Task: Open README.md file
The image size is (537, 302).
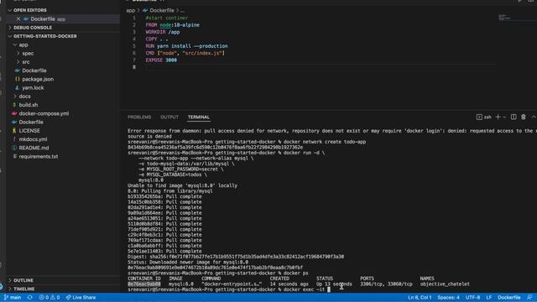Action: 34,148
